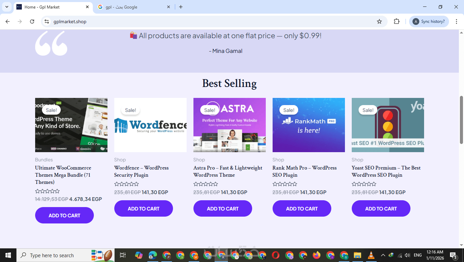Open a new browser tab

[x=181, y=7]
